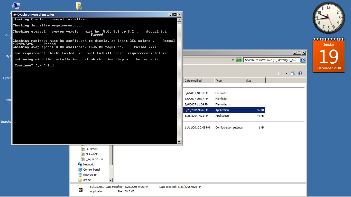This screenshot has height=197, width=351.
Task: Toggle the preview pane icon
Action: click(x=293, y=73)
